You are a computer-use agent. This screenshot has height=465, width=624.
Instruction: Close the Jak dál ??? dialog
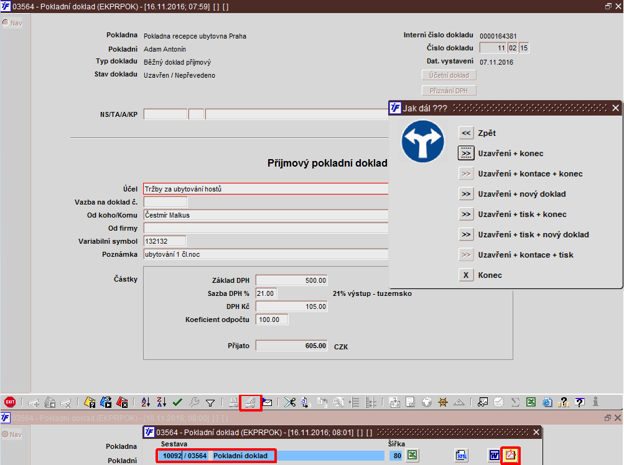615,108
